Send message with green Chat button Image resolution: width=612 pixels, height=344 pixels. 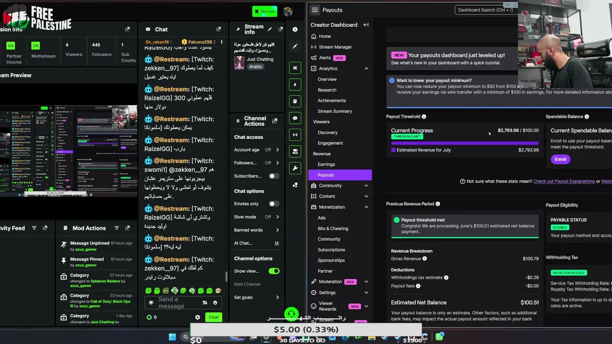tap(214, 317)
